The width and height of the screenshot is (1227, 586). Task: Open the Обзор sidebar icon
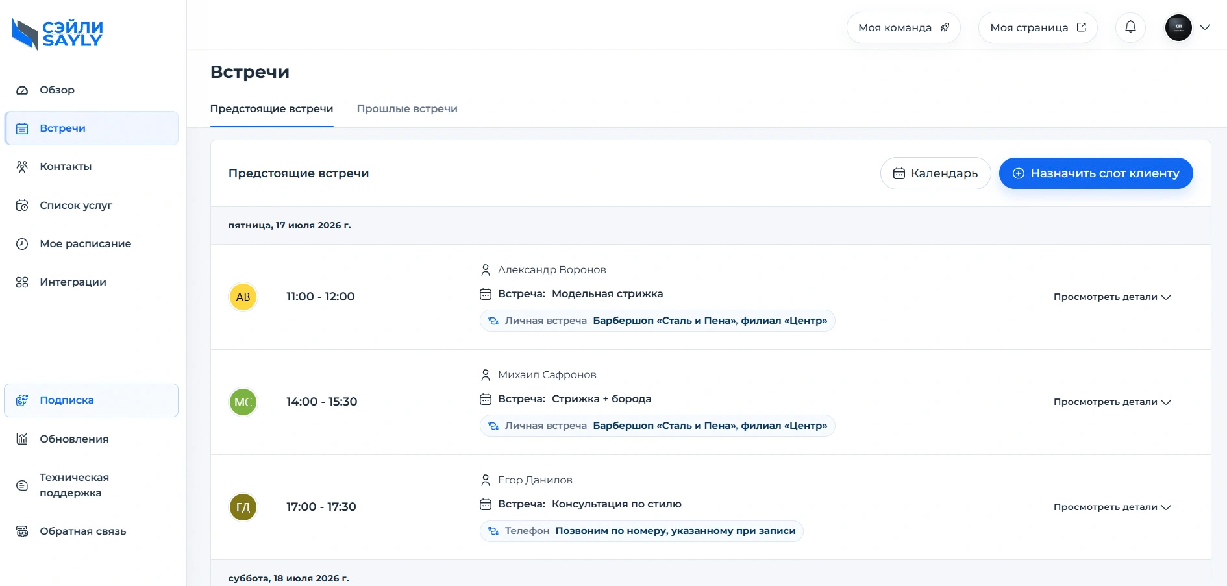(22, 90)
